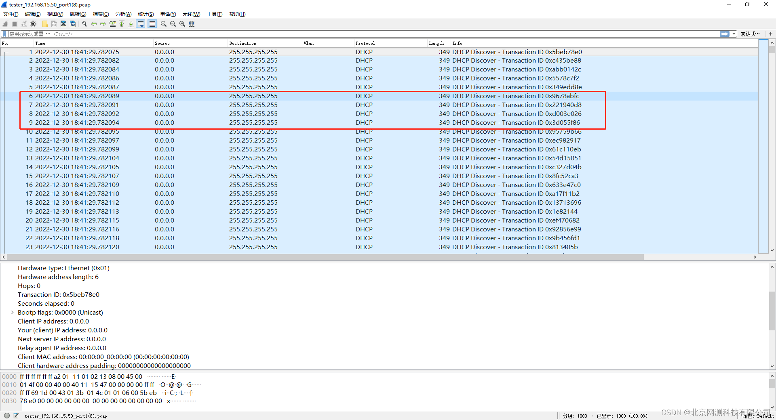Toggle auto-scroll during live capture
776x420 pixels.
pos(141,24)
